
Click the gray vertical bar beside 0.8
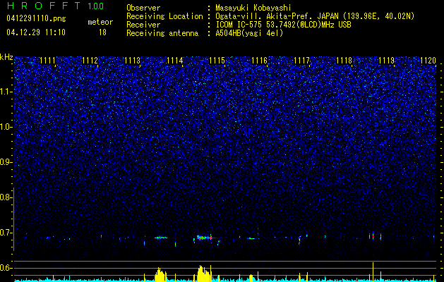click(13, 219)
